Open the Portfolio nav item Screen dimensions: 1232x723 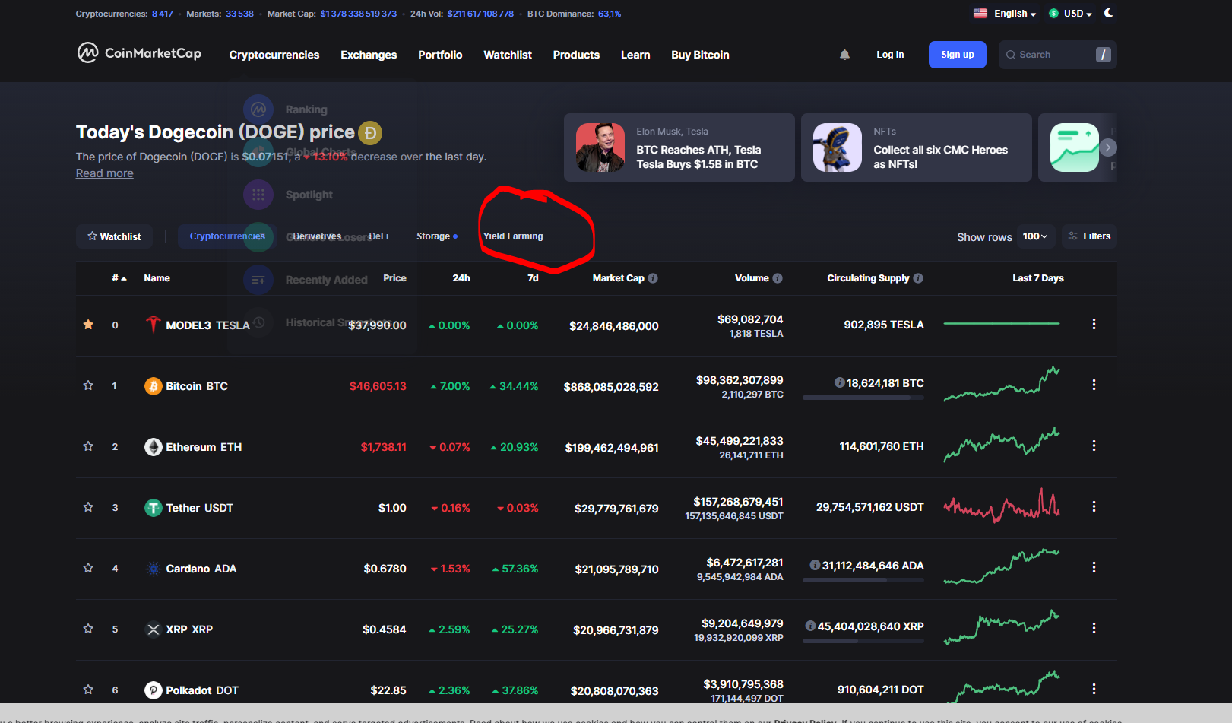pyautogui.click(x=440, y=55)
